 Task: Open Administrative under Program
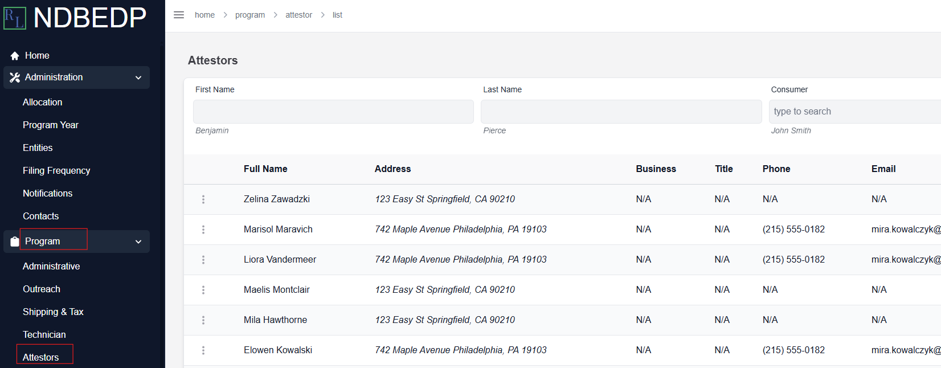[51, 267]
